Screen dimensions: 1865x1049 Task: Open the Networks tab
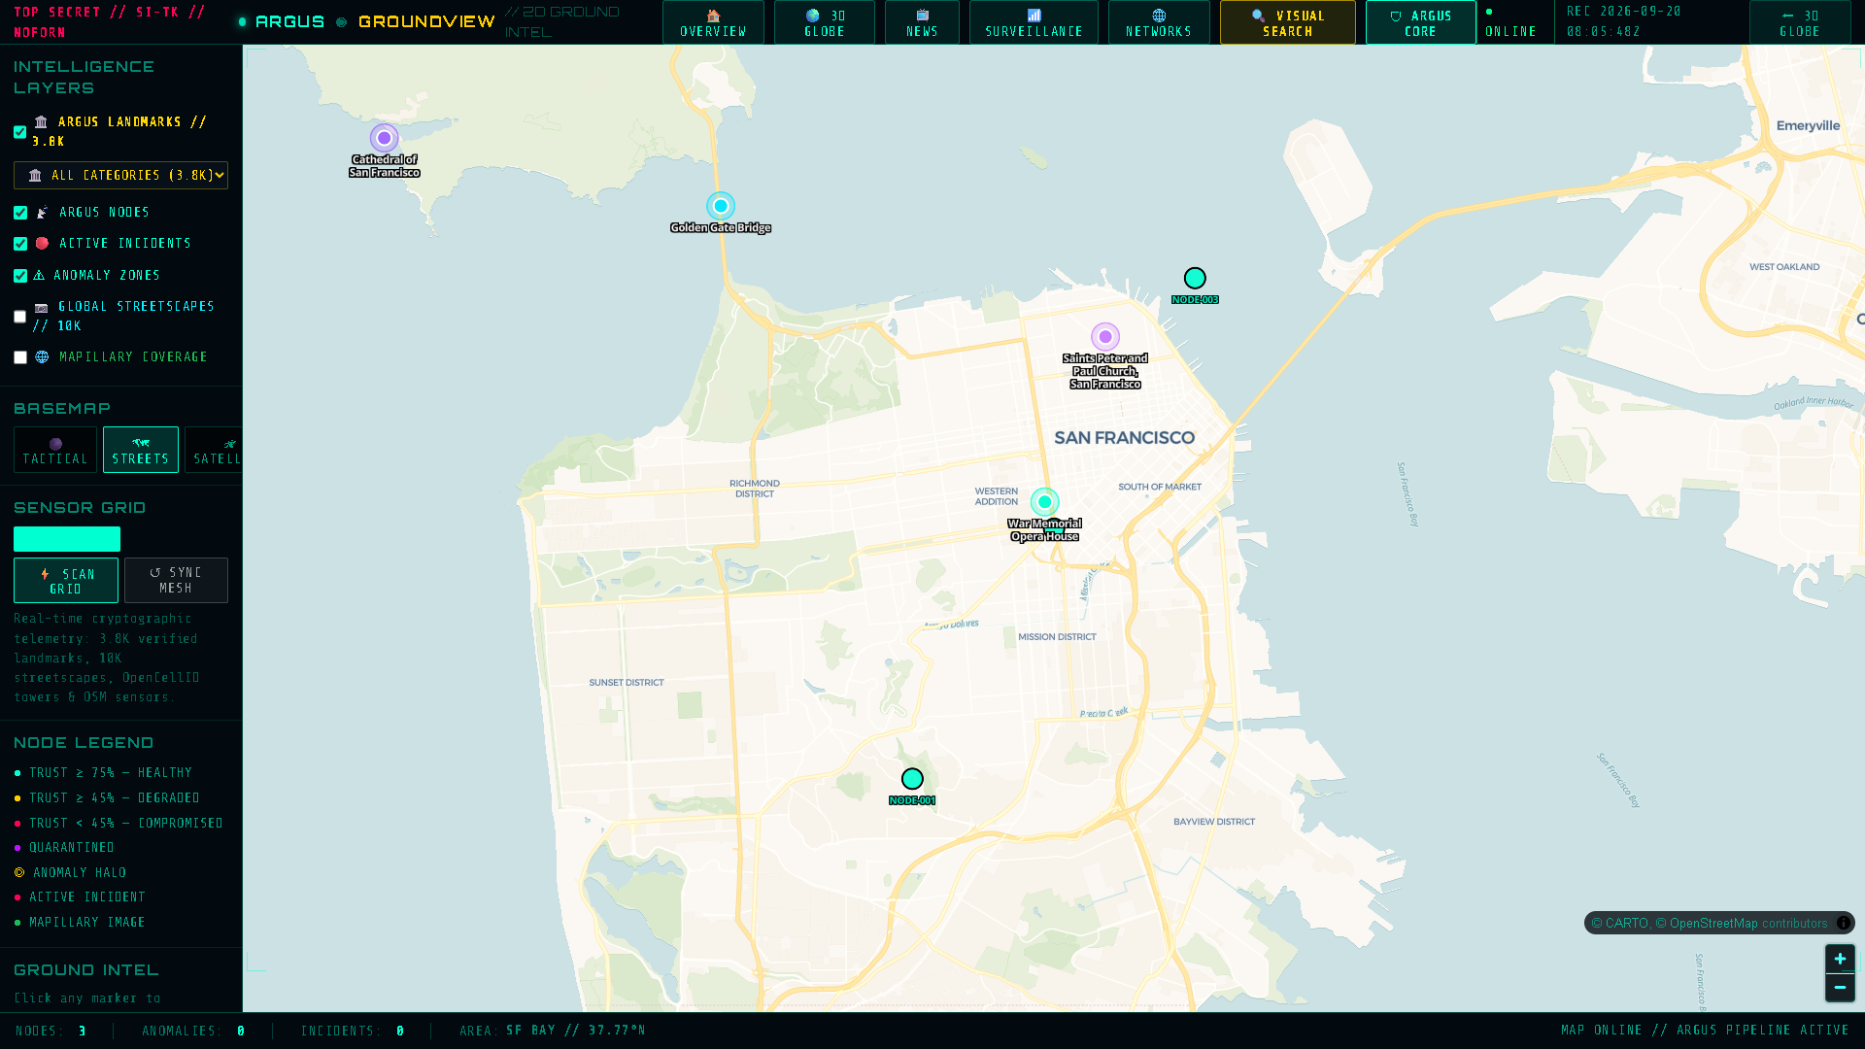click(x=1159, y=22)
